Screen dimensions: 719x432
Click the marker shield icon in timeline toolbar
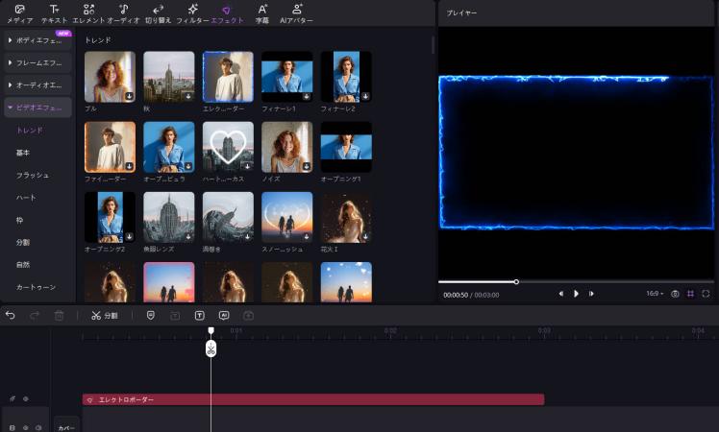coord(151,315)
